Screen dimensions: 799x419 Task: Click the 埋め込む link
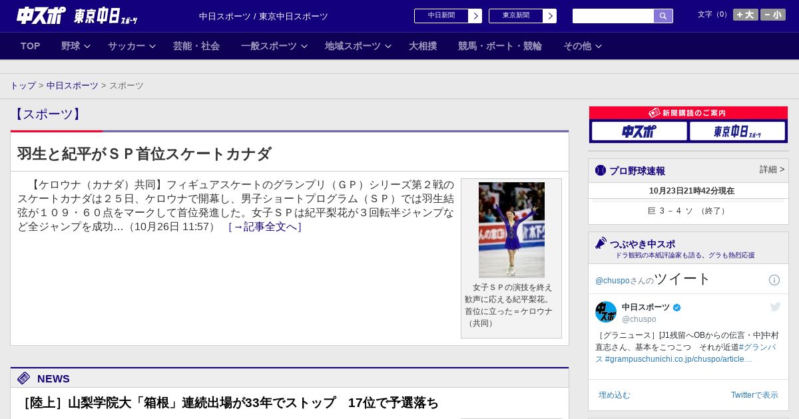click(x=614, y=395)
